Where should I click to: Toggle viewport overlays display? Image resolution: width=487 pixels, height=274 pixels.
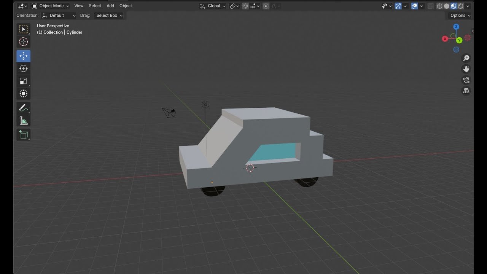tap(415, 6)
